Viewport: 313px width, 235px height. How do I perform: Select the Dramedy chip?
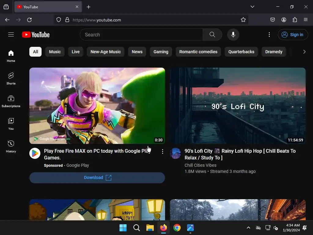[274, 52]
